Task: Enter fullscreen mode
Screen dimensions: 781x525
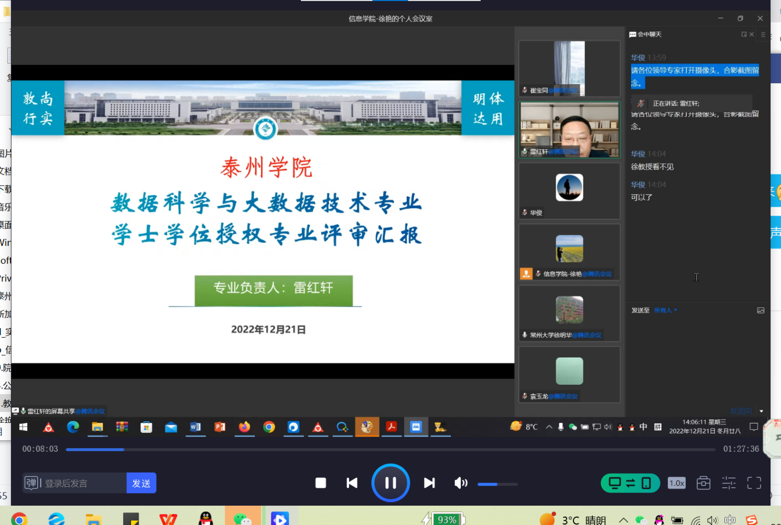Action: [x=754, y=483]
